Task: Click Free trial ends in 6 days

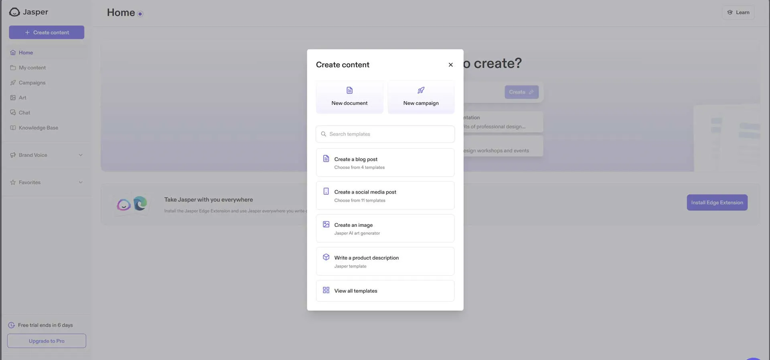Action: (x=45, y=325)
